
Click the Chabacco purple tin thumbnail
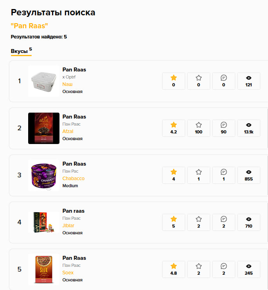tap(44, 175)
